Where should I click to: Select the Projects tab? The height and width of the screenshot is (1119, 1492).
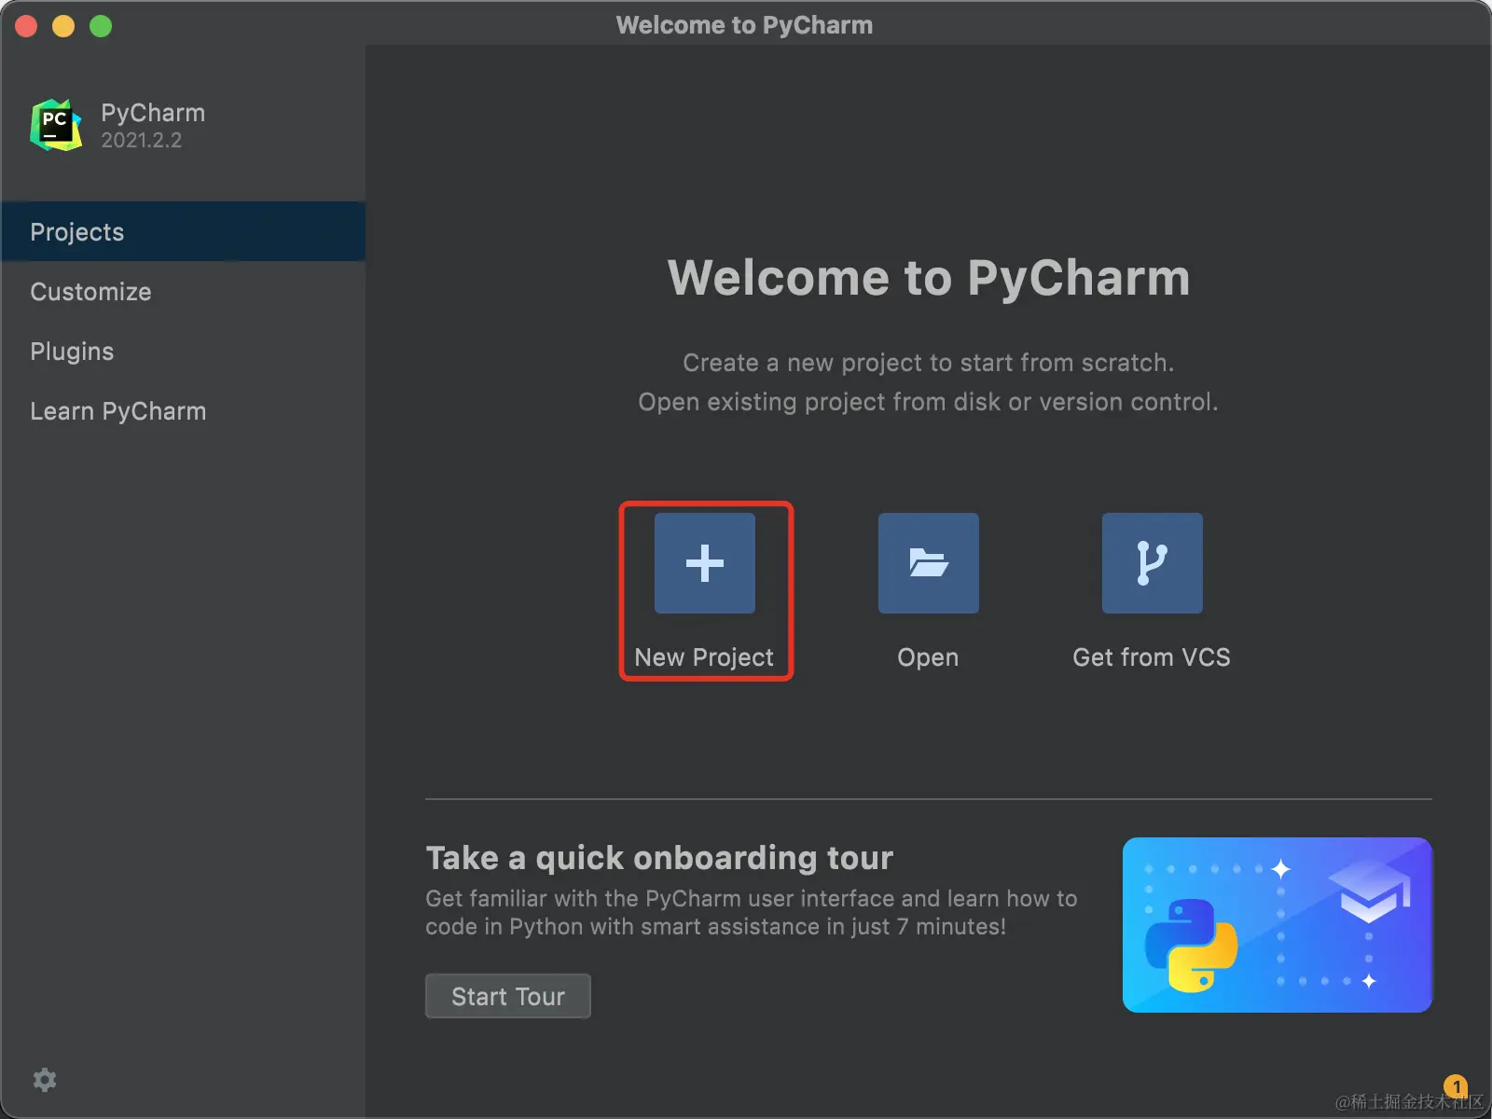(x=183, y=231)
